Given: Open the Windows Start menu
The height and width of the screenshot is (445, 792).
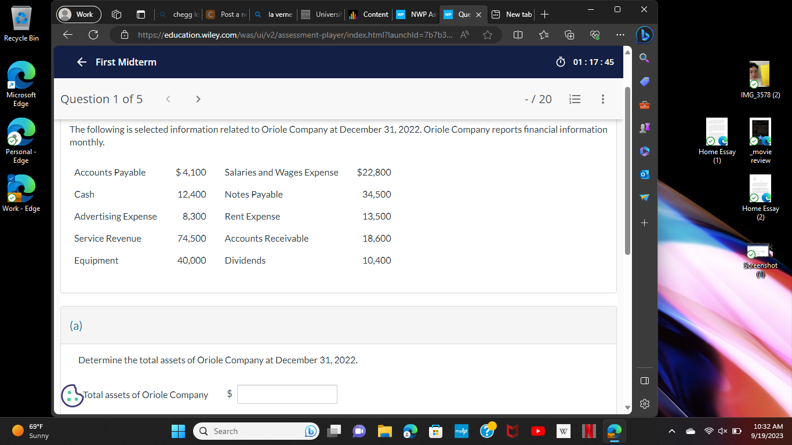Looking at the screenshot, I should [x=178, y=431].
